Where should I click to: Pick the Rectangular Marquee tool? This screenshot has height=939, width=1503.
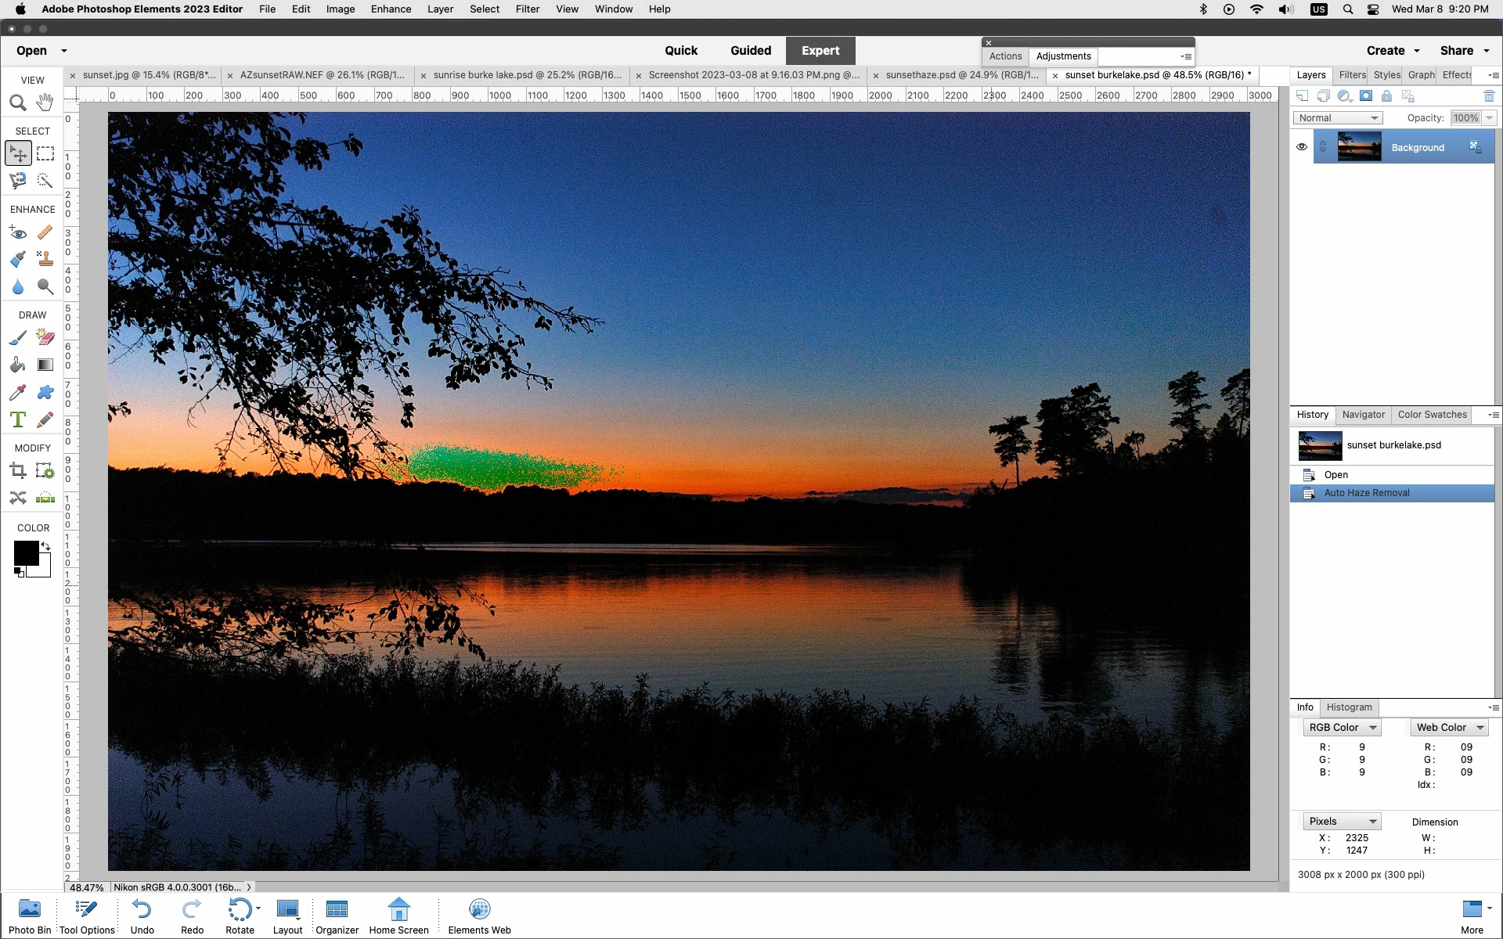[x=45, y=153]
